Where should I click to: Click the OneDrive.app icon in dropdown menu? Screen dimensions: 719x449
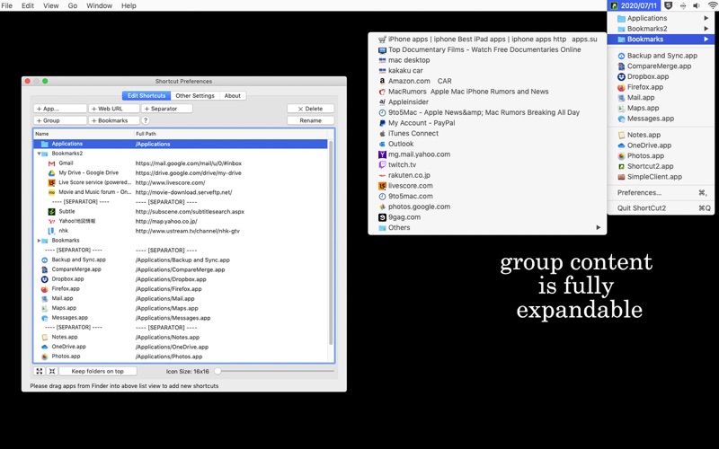point(621,145)
